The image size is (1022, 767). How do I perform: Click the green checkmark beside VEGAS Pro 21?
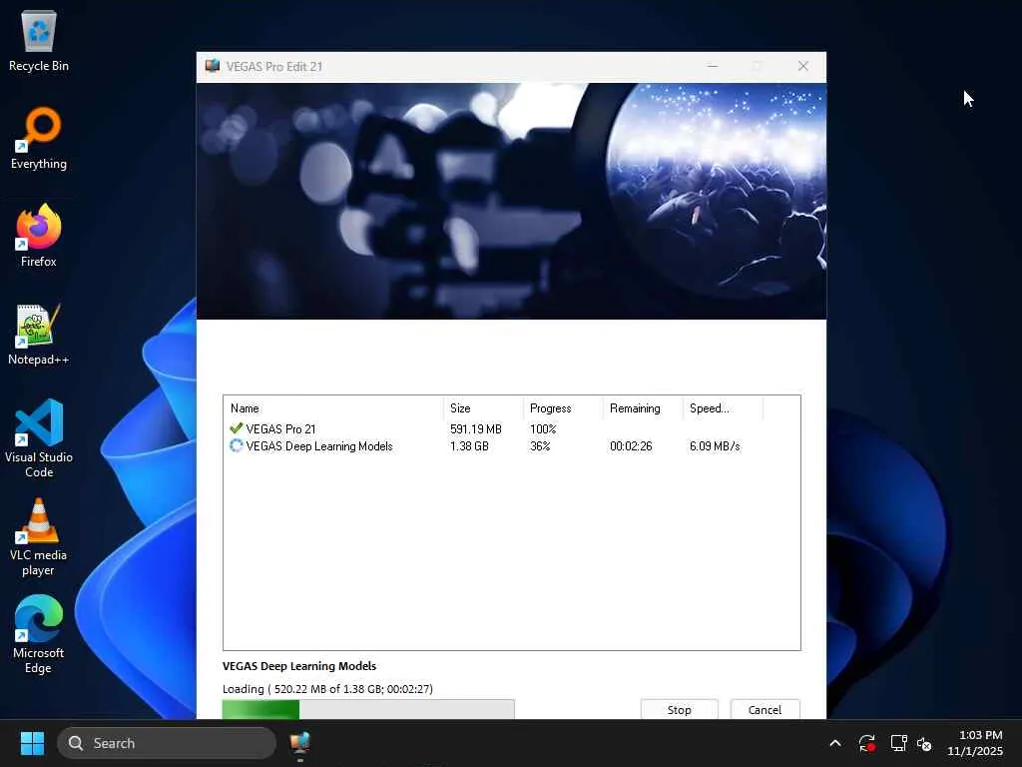[236, 428]
